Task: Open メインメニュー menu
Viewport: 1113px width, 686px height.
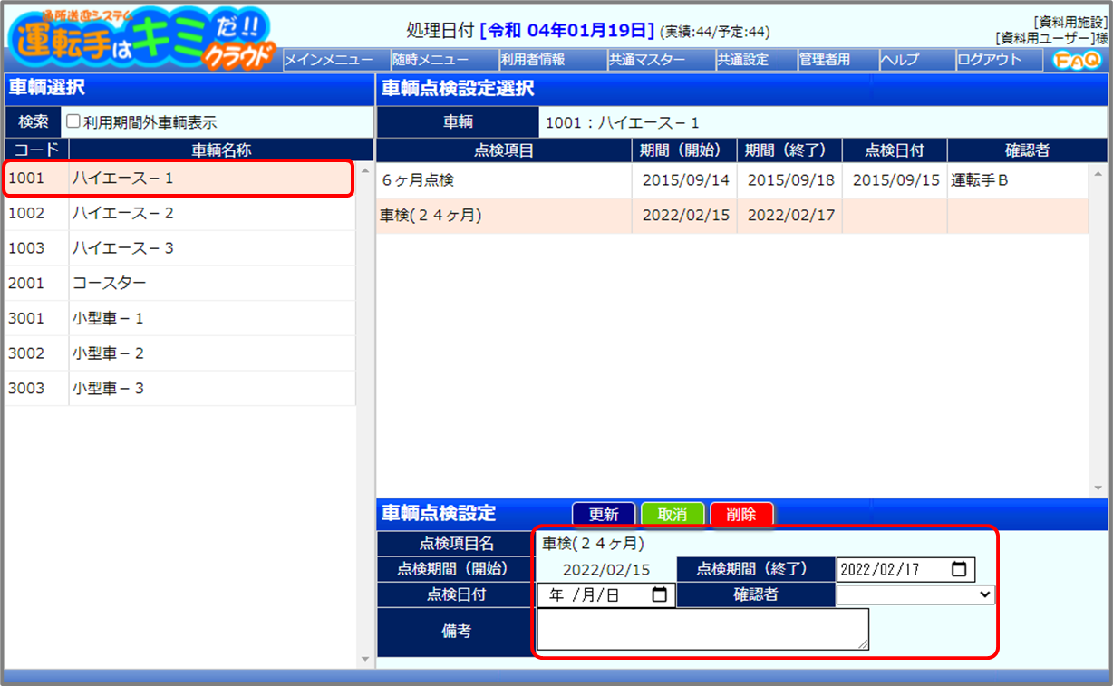Action: (x=329, y=60)
